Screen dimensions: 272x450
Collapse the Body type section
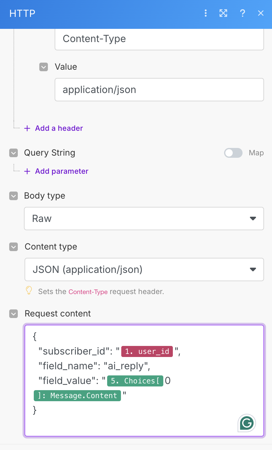(x=14, y=196)
